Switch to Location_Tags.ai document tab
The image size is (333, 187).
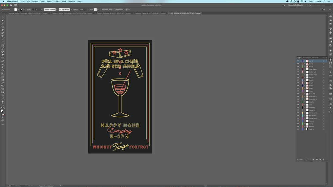pyautogui.click(x=151, y=13)
